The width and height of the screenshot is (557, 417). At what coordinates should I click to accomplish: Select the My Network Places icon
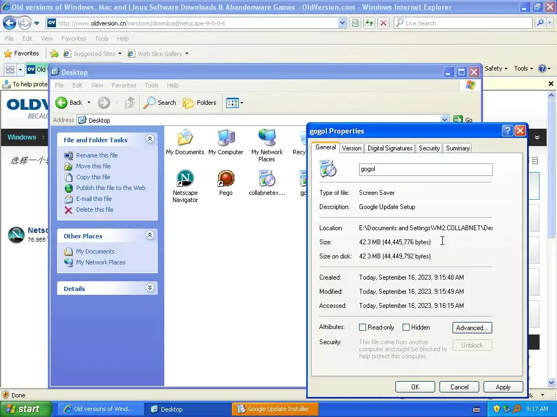267,146
